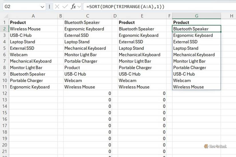Select row 2 header

tap(5, 29)
